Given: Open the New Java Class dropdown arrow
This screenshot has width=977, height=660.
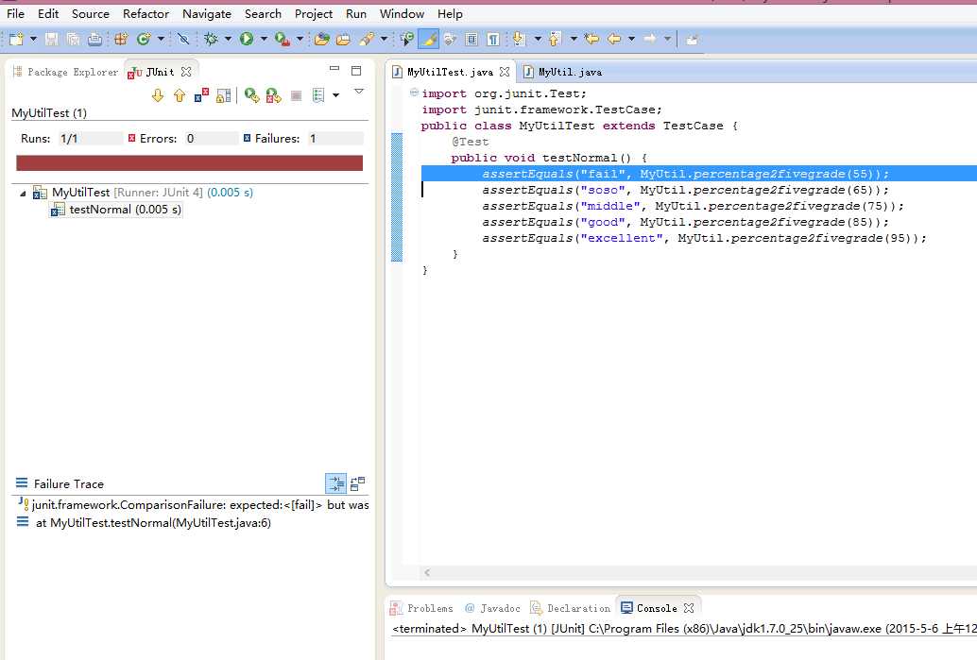Looking at the screenshot, I should tap(161, 40).
